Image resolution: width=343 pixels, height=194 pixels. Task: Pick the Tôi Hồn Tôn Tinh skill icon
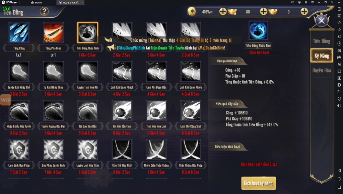(x=122, y=110)
